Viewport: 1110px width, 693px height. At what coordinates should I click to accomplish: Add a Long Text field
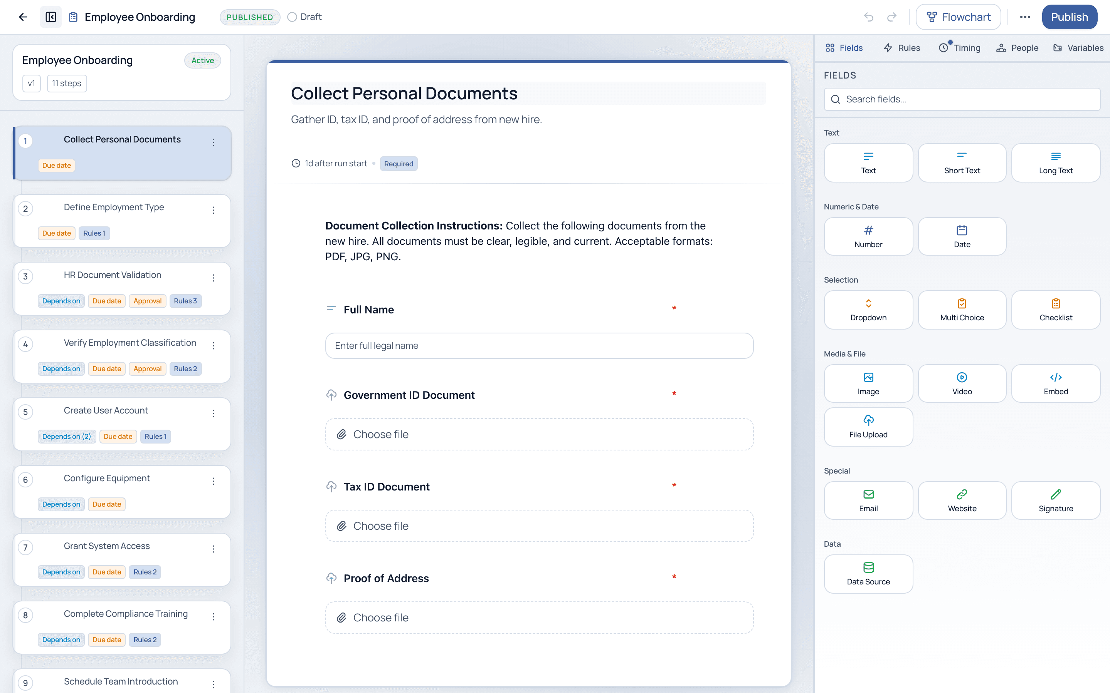click(1055, 163)
